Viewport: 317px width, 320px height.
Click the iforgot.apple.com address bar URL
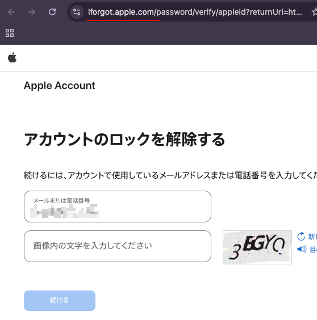[x=195, y=12]
